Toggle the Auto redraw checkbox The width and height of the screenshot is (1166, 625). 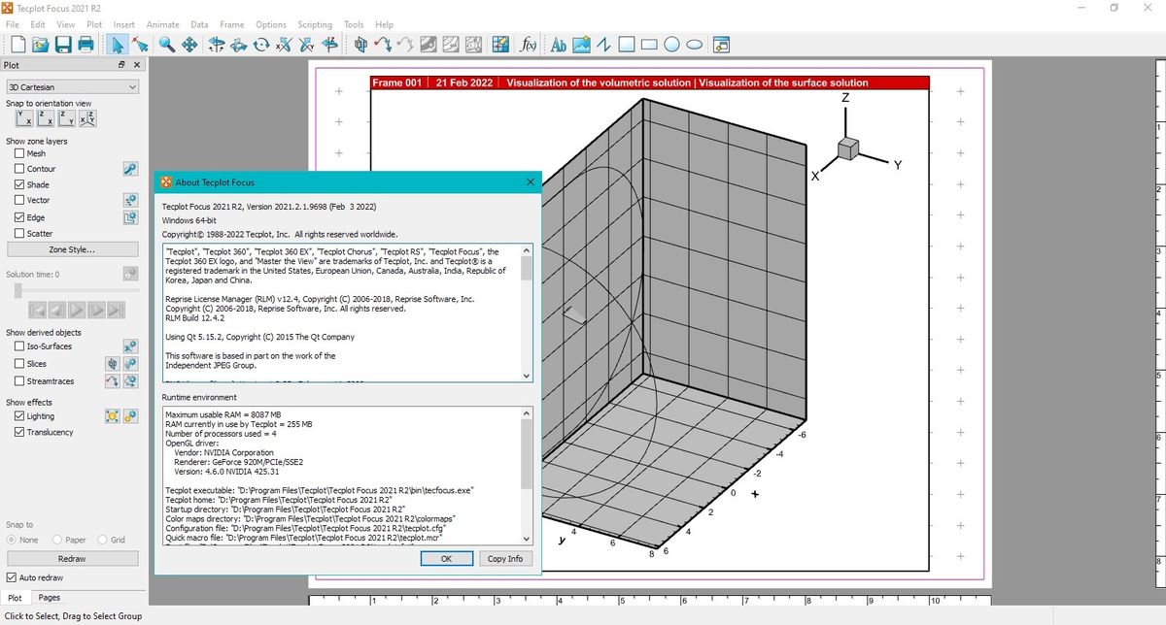tap(12, 577)
